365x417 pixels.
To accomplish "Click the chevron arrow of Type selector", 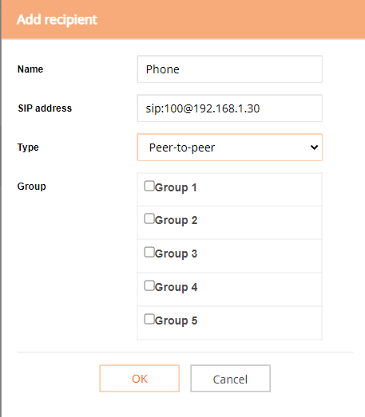I will [x=315, y=147].
